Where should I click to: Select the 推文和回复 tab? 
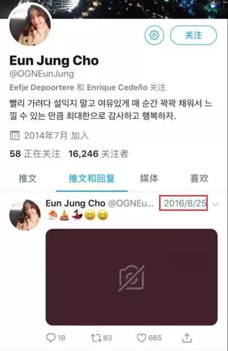click(92, 179)
